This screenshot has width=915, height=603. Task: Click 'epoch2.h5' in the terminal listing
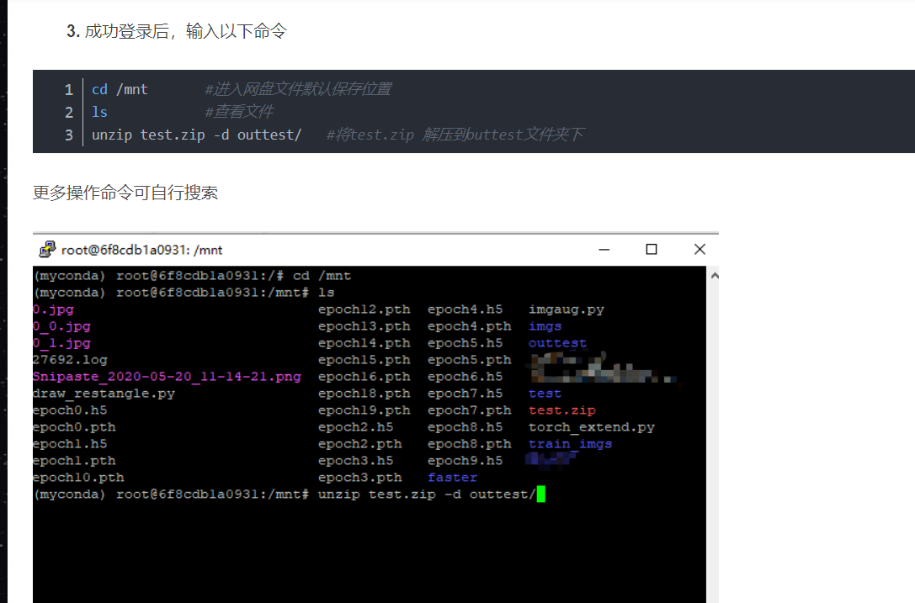(356, 427)
